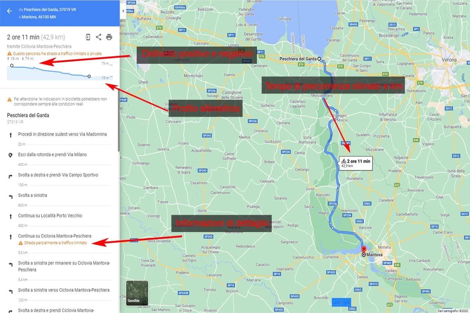The image size is (470, 313).
Task: Send directions to your phone icon
Action: click(x=88, y=37)
